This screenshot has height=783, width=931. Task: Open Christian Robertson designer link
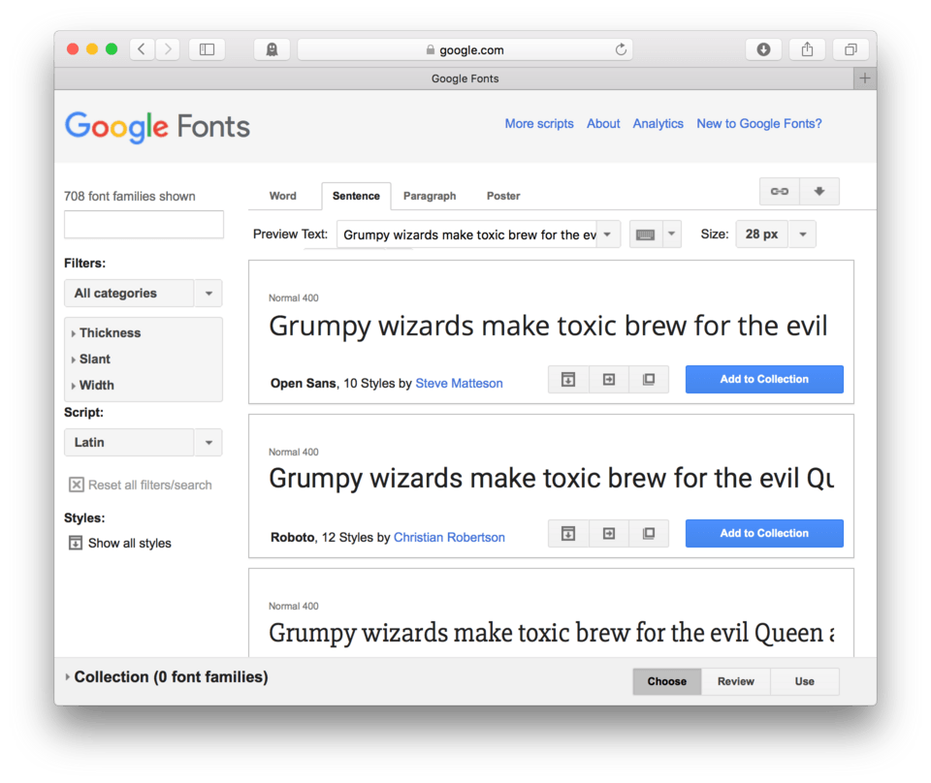pos(449,538)
